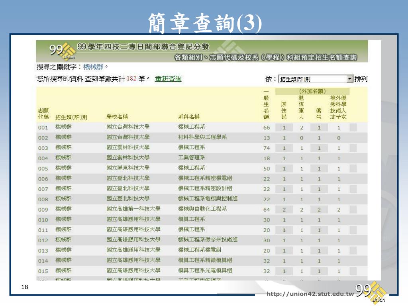Click 國立台灣科技大學 in row 001
This screenshot has width=408, height=306.
128,127
